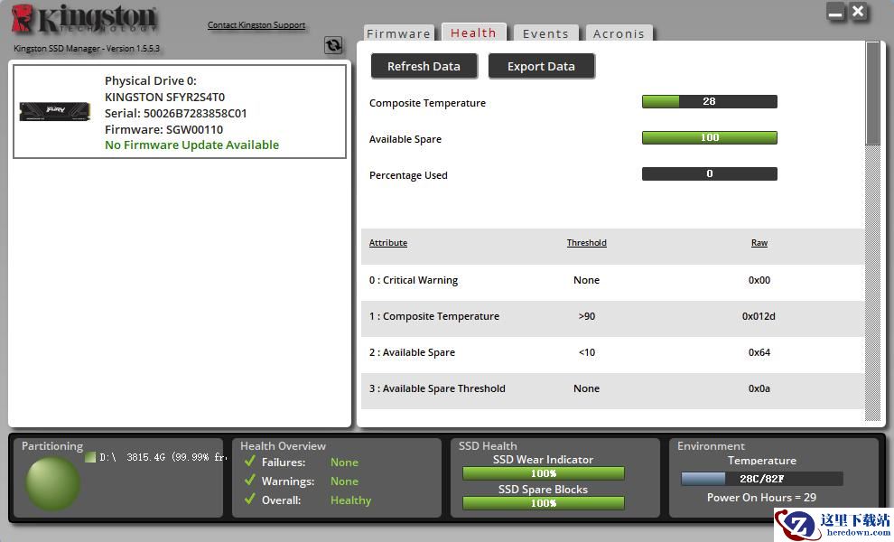Click the 'Composite Temperature' gauge label
Image resolution: width=894 pixels, height=542 pixels.
click(428, 103)
